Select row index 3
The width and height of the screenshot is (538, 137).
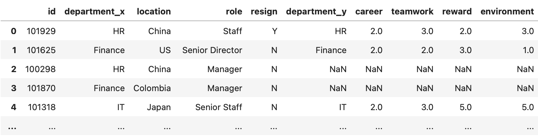pos(13,88)
